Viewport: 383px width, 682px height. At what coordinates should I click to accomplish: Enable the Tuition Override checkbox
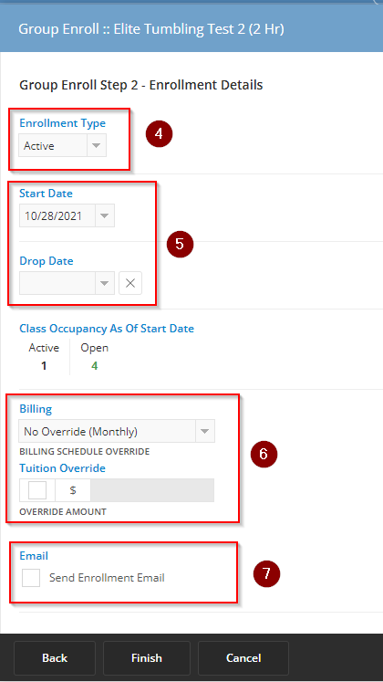(36, 490)
